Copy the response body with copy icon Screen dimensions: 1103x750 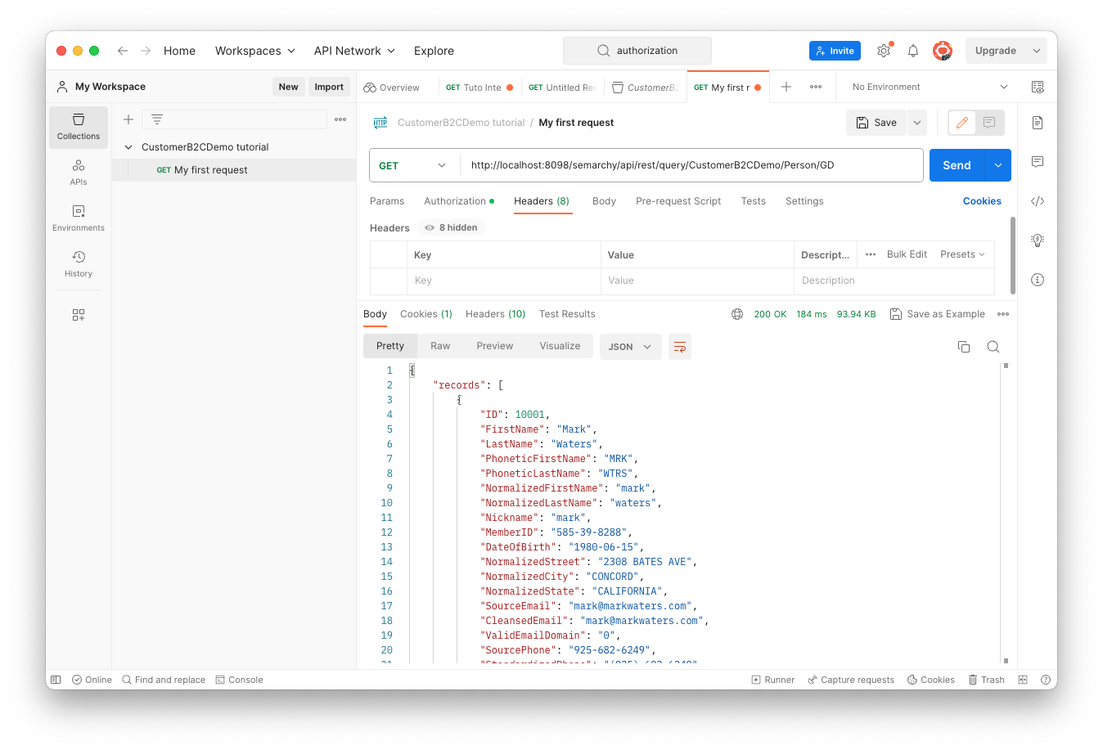tap(964, 347)
